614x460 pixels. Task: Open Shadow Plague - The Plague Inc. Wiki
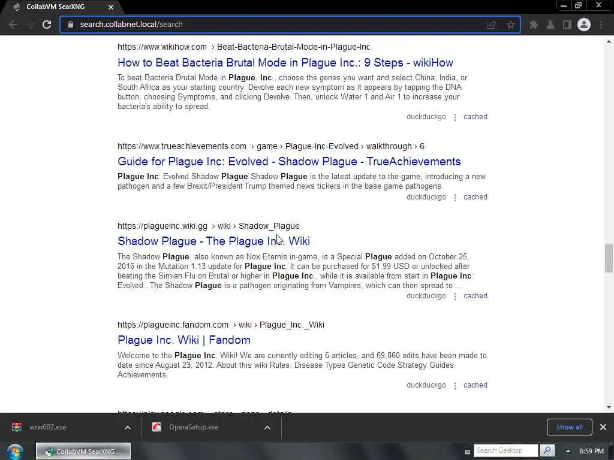(214, 241)
